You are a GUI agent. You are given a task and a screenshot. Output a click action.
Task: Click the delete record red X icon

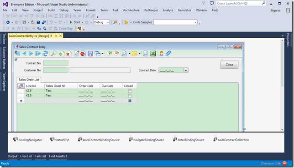click(x=68, y=54)
